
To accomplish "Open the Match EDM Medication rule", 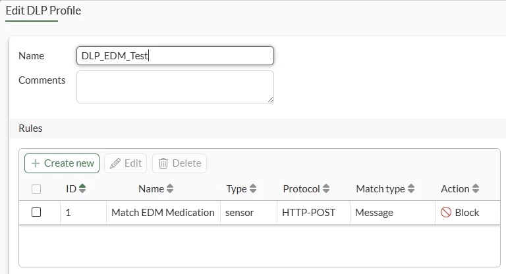I will pyautogui.click(x=163, y=213).
